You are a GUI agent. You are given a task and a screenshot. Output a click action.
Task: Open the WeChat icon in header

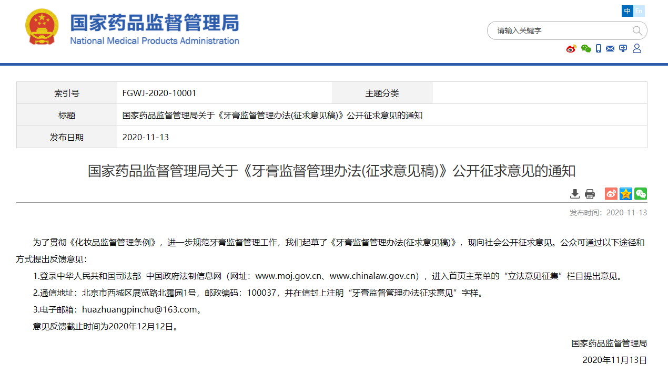click(586, 49)
